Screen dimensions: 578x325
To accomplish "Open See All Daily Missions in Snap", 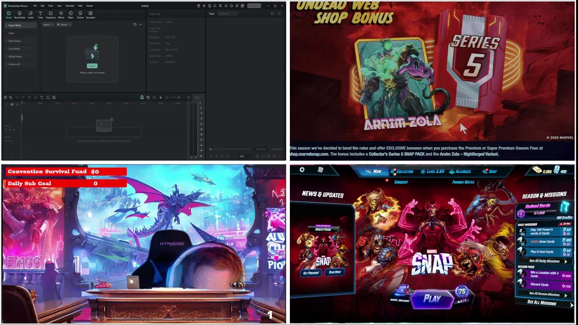I will [x=544, y=261].
